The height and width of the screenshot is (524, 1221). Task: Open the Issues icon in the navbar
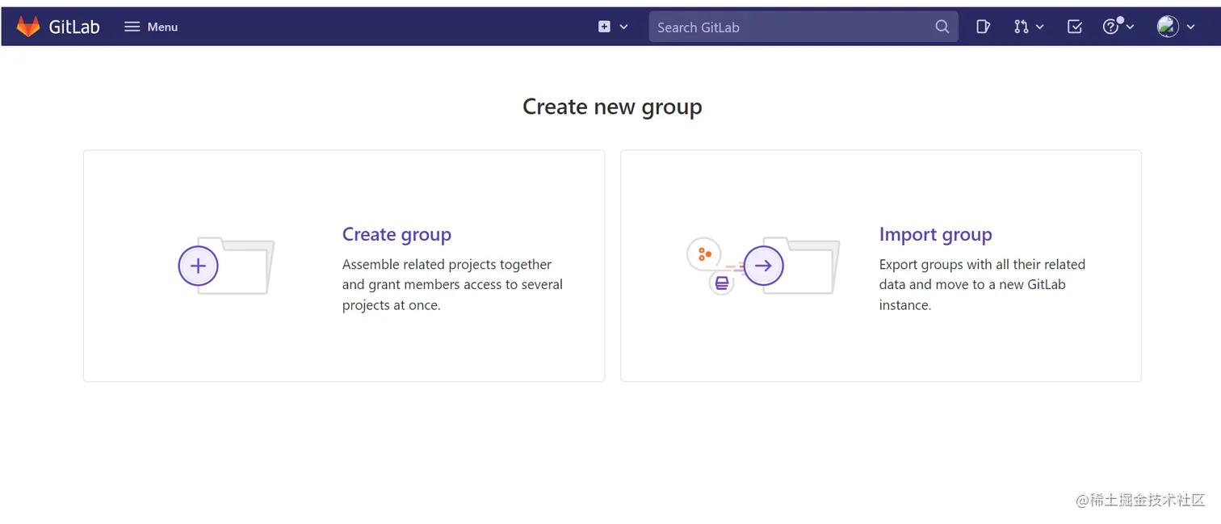983,27
